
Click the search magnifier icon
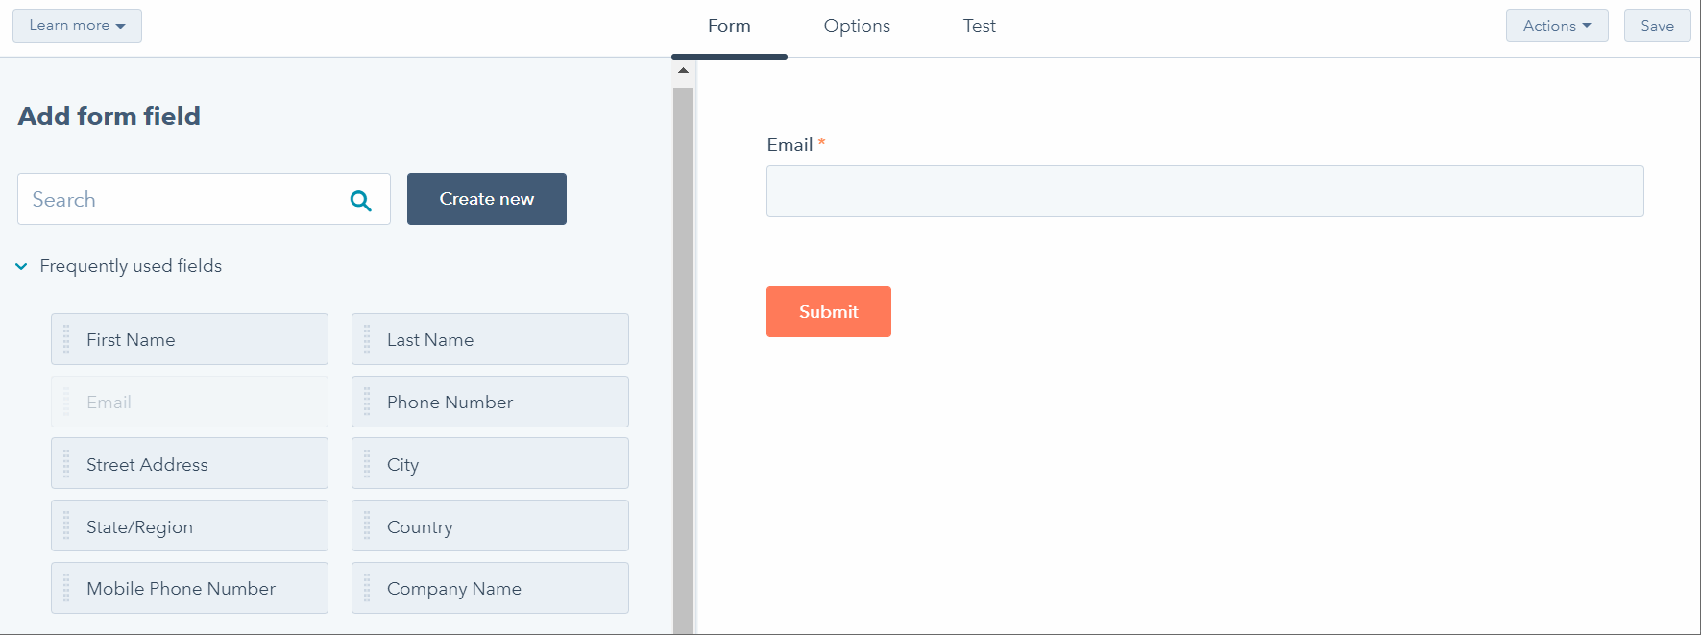361,200
